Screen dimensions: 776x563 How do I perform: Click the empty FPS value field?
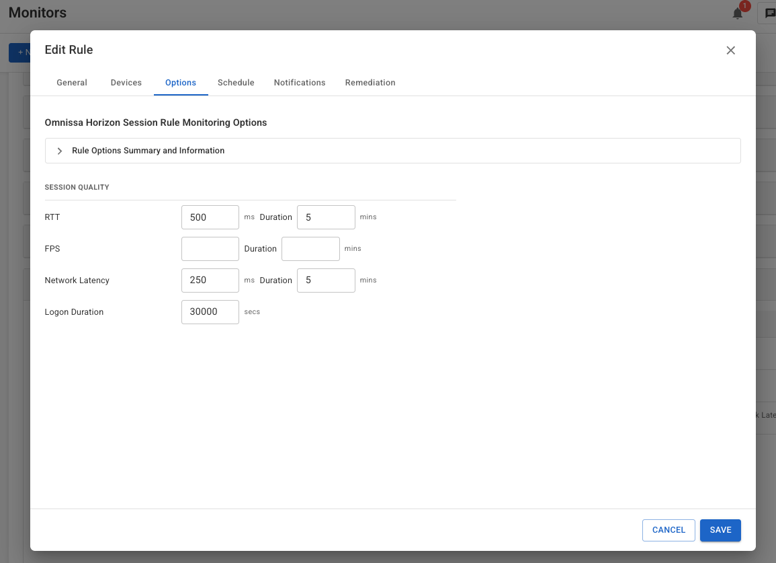210,249
